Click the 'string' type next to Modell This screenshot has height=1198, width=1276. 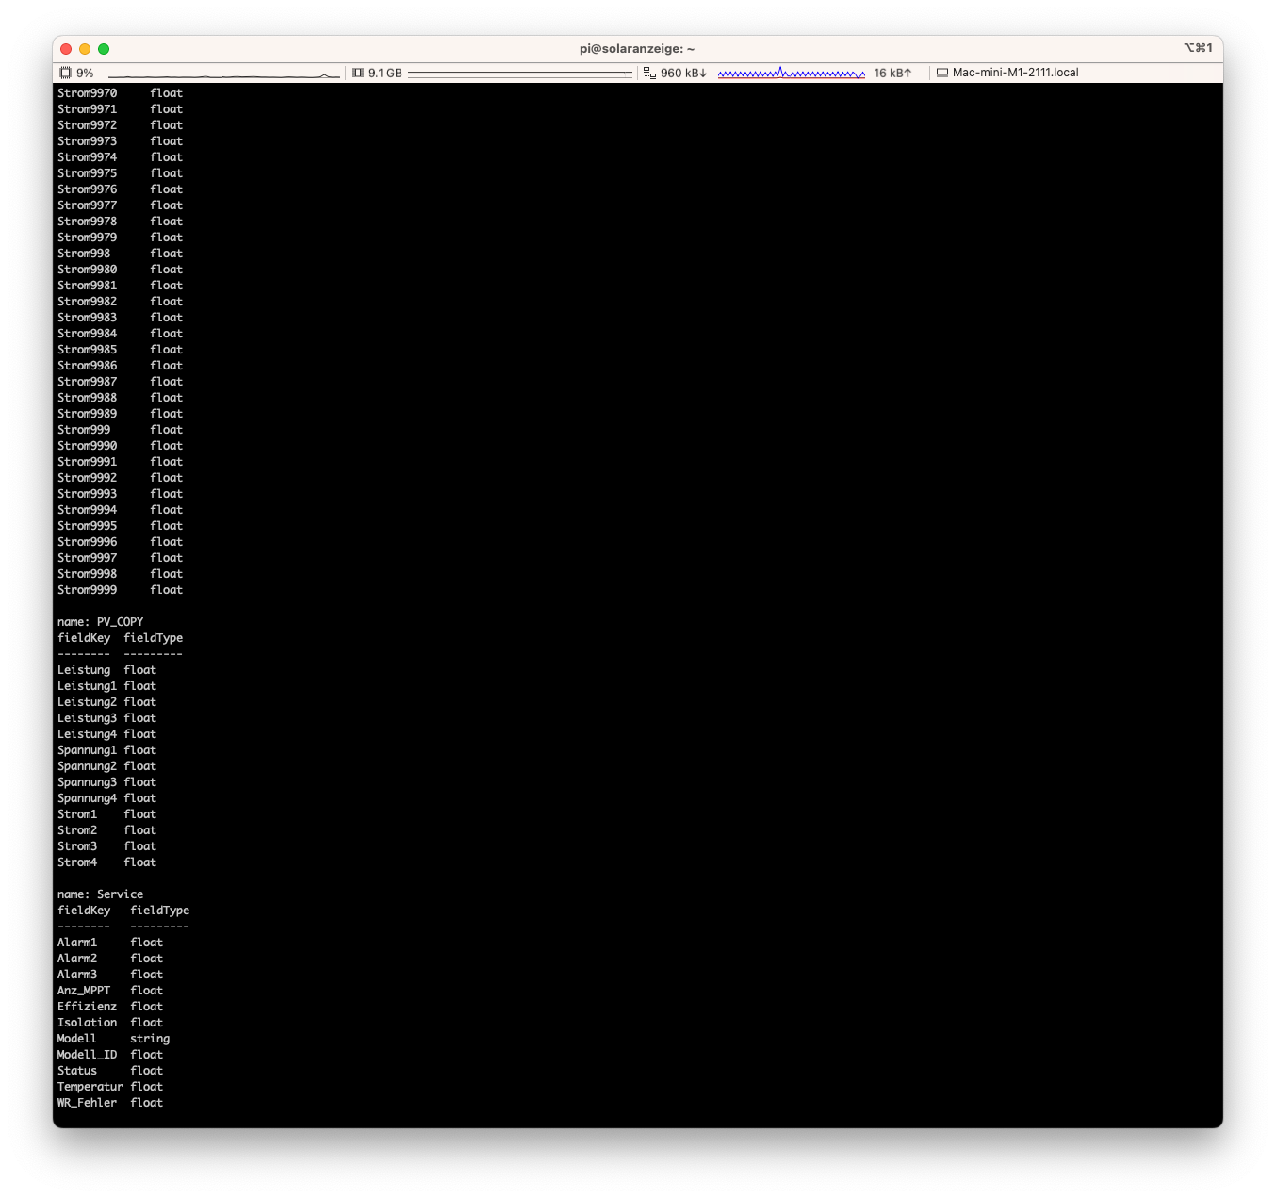click(x=150, y=1039)
